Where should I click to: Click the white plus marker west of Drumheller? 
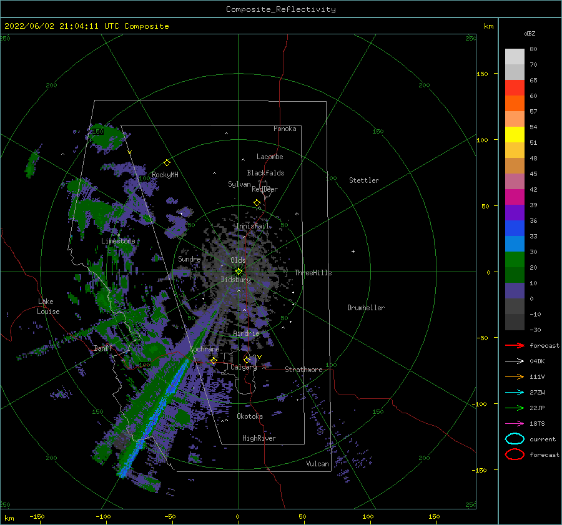point(353,251)
